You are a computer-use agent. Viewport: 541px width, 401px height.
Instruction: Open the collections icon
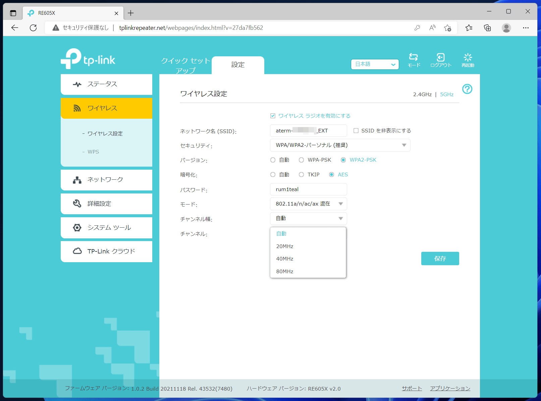487,28
